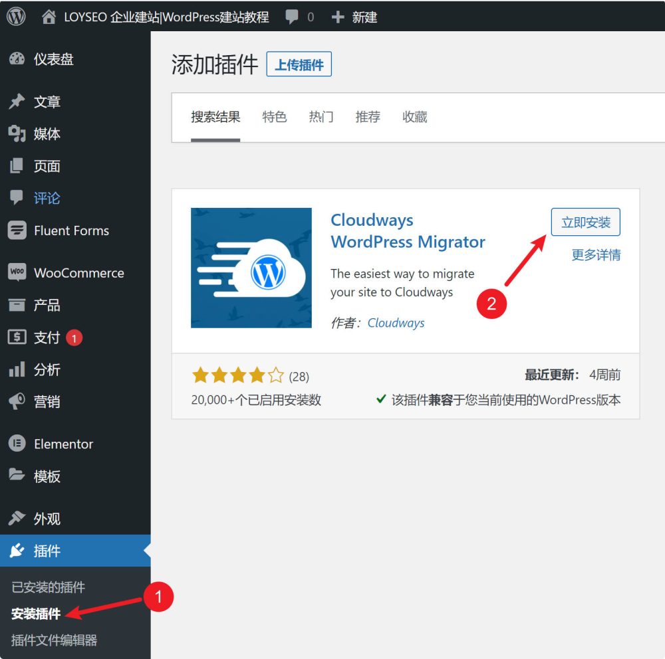Open the 产品 menu label
This screenshot has width=665, height=659.
[x=47, y=305]
